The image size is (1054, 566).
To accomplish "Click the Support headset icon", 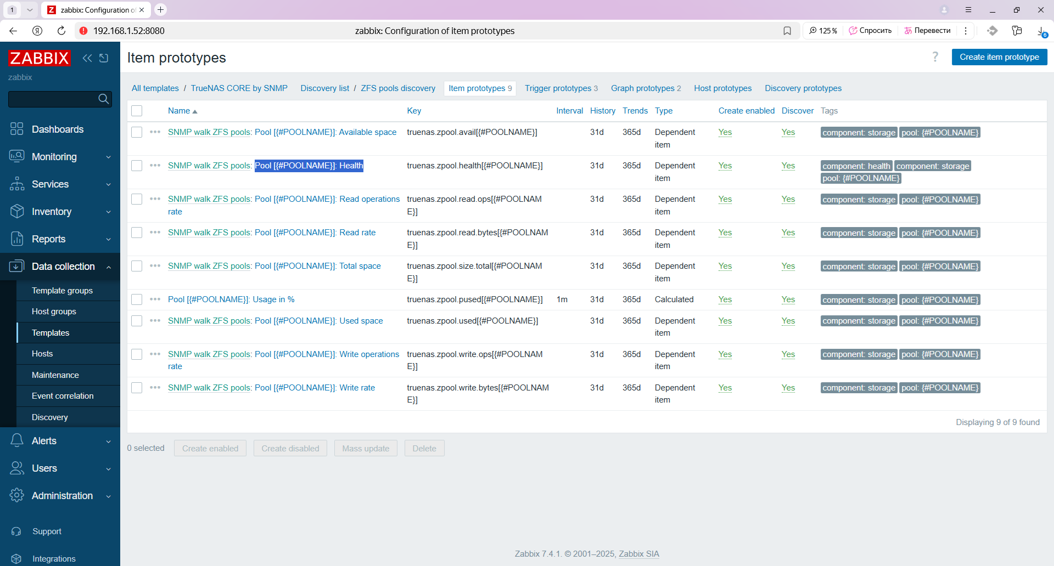I will point(16,531).
